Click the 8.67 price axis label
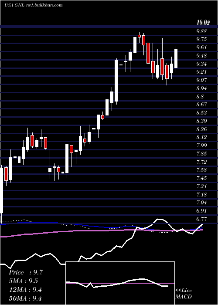The image size is (218, 305). point(202,105)
